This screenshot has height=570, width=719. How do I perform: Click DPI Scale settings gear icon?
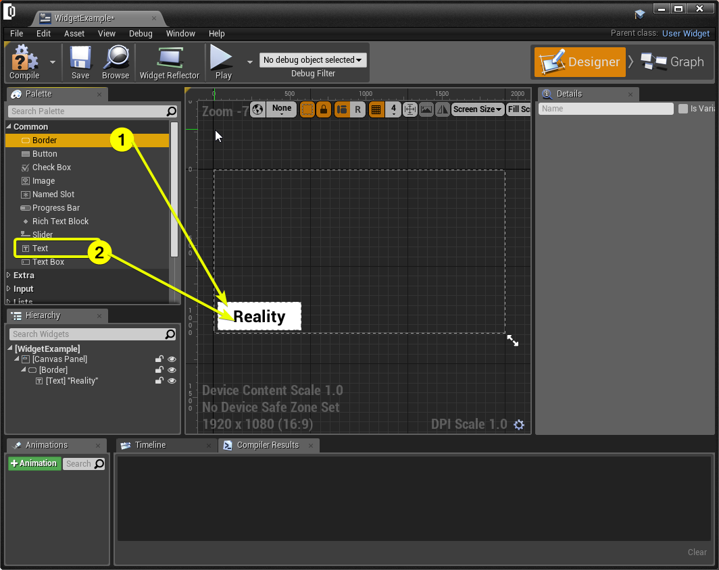(x=519, y=425)
